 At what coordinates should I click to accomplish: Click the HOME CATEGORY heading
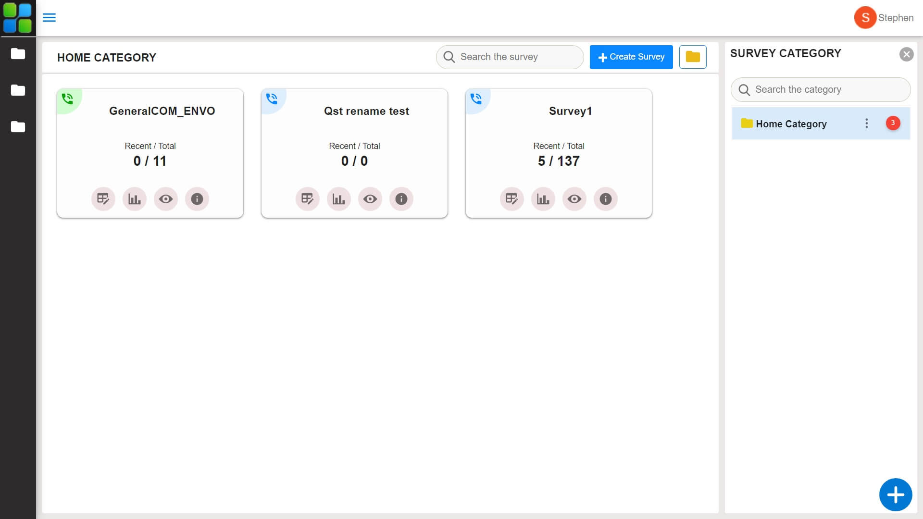pyautogui.click(x=107, y=58)
